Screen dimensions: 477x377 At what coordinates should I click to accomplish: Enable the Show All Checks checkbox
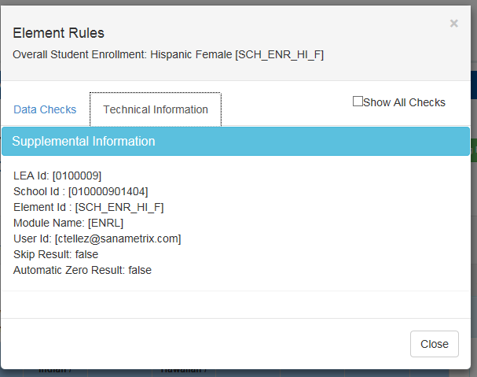coord(358,102)
